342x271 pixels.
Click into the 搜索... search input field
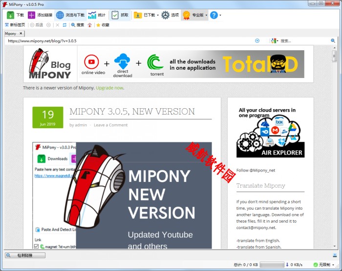pos(304,41)
